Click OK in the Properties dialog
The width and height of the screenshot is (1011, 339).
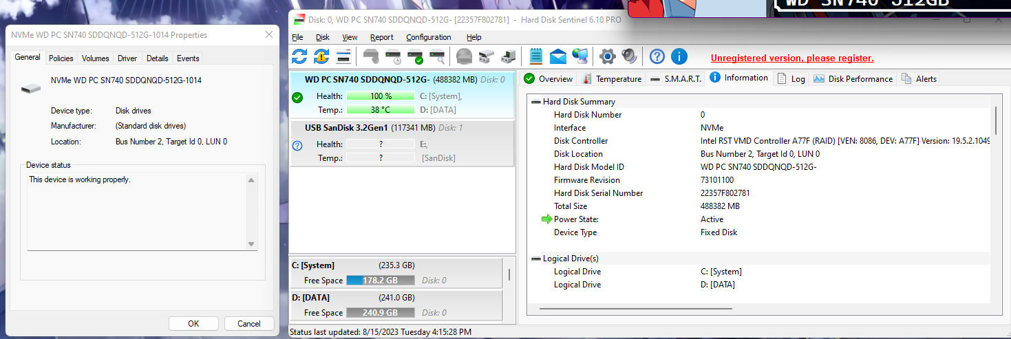(193, 323)
